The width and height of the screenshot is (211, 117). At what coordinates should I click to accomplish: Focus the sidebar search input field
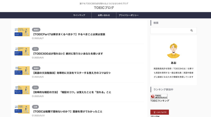[169, 31]
